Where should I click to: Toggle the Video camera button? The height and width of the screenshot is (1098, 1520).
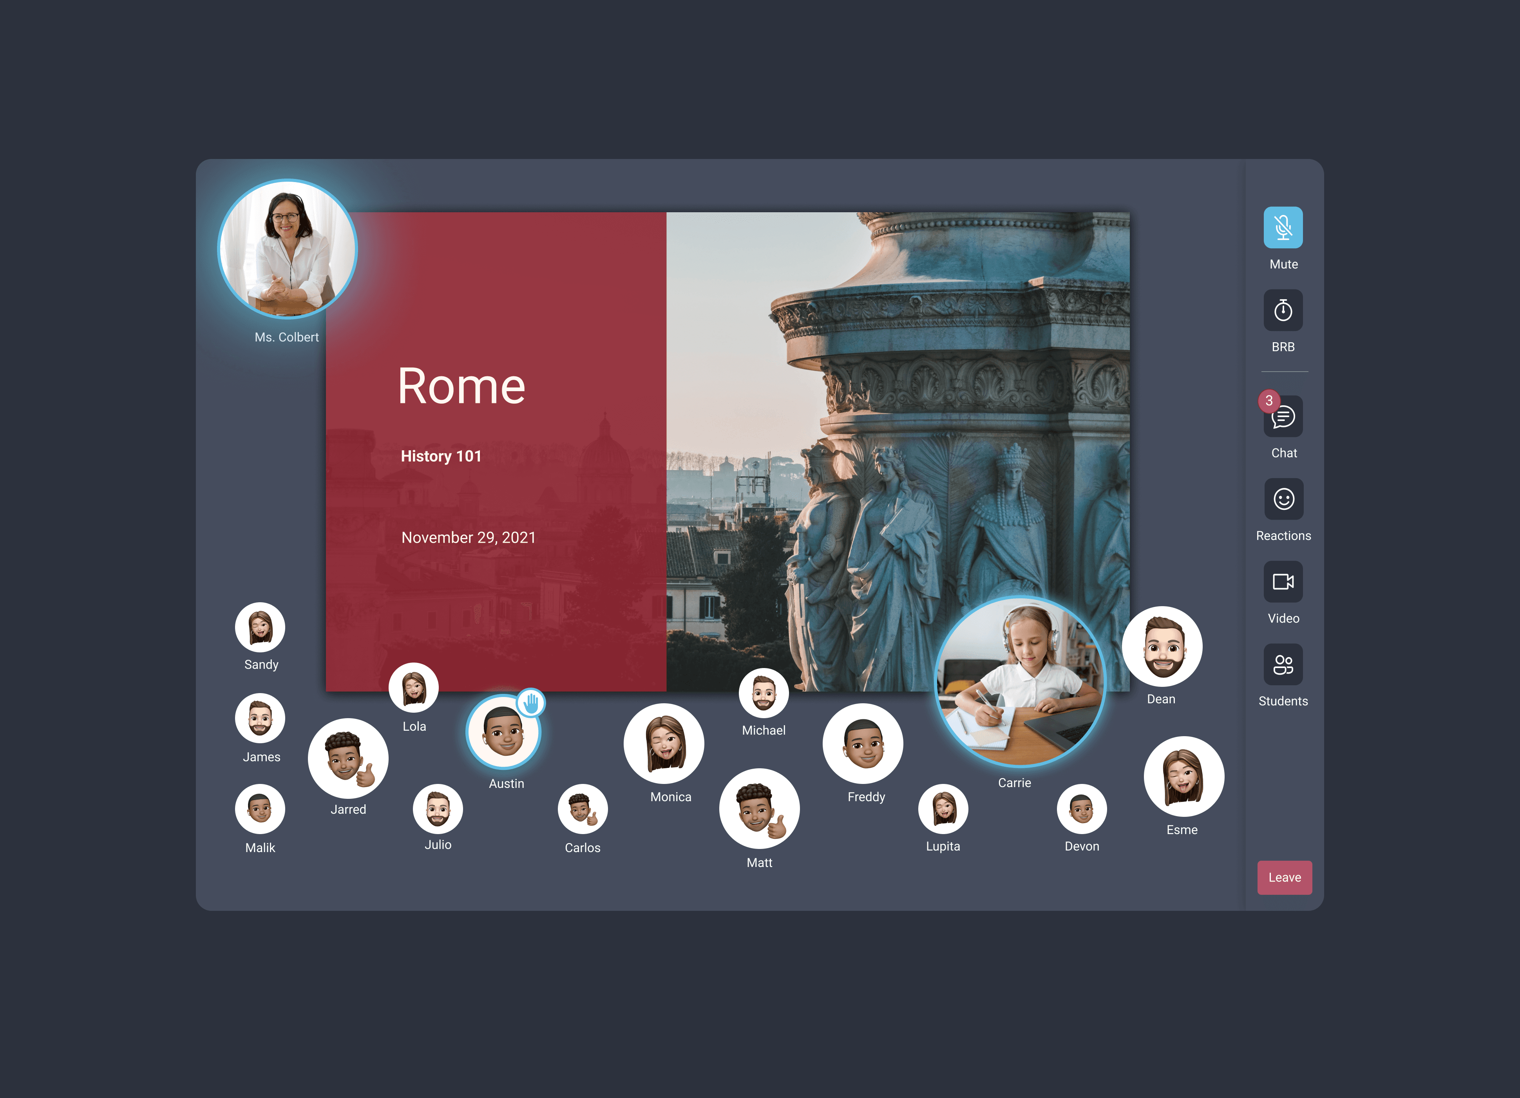(1283, 582)
